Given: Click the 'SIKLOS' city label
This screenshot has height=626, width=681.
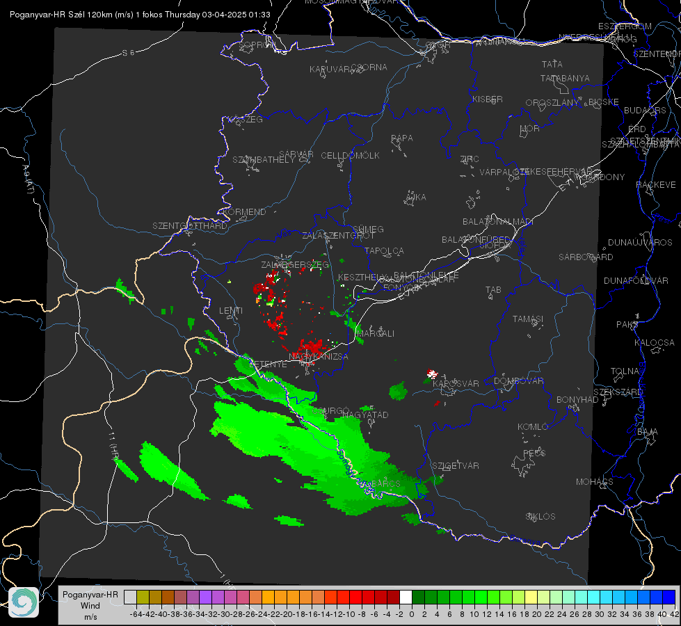Looking at the screenshot, I should (x=540, y=516).
